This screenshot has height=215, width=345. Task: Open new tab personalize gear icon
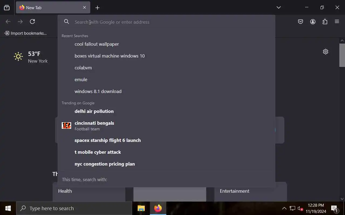tap(326, 52)
